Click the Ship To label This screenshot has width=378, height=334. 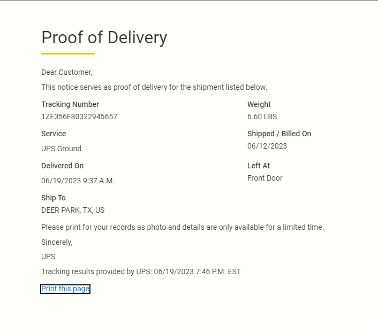point(53,198)
